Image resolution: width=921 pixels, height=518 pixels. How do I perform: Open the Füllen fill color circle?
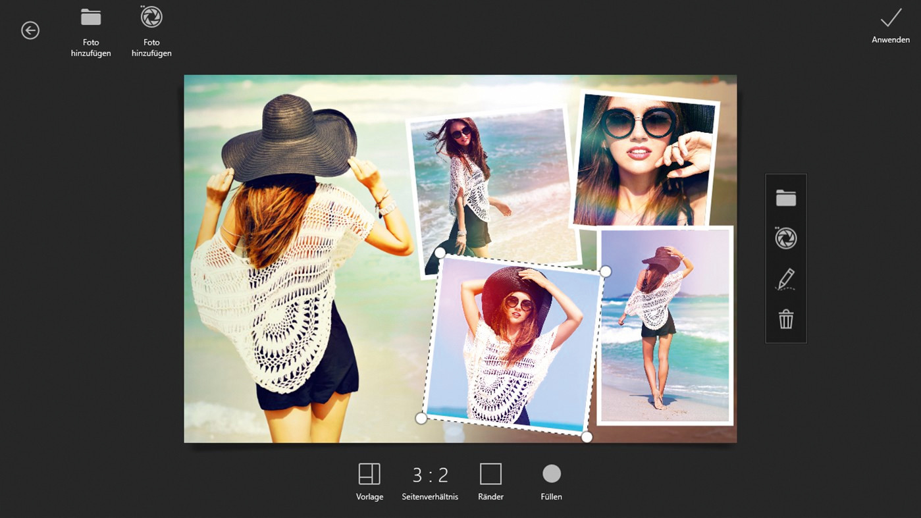click(551, 482)
